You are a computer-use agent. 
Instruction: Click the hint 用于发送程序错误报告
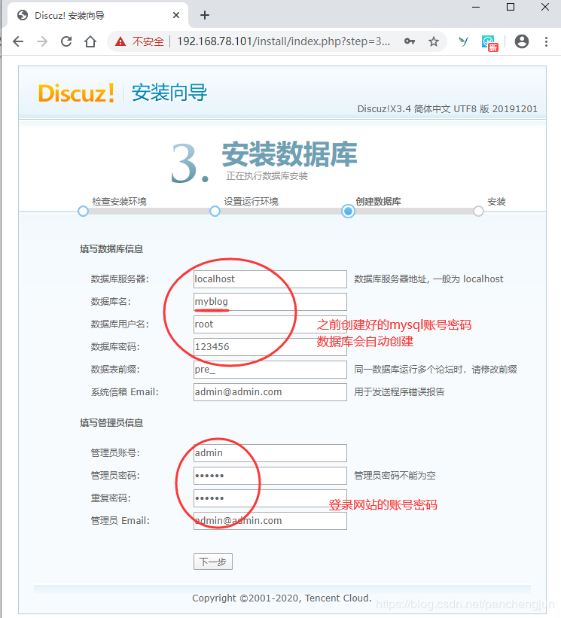tap(399, 392)
